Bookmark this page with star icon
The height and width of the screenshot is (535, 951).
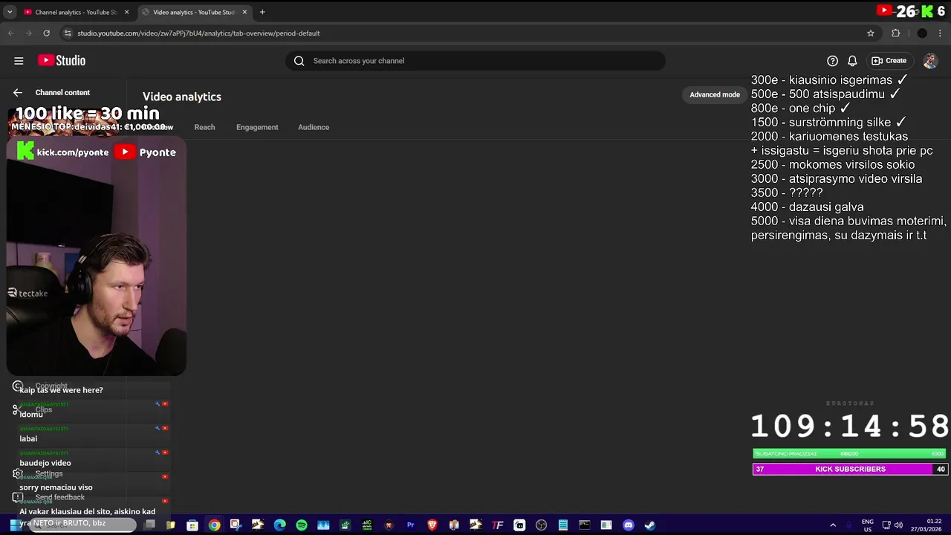pyautogui.click(x=871, y=33)
